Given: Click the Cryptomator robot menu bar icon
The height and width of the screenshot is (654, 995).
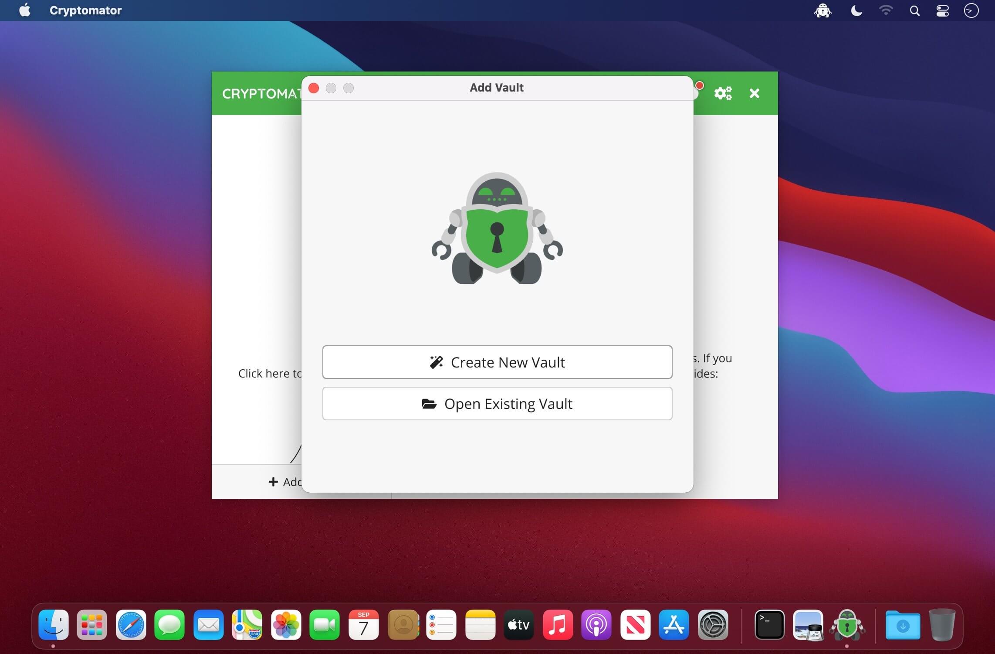Looking at the screenshot, I should pyautogui.click(x=822, y=10).
